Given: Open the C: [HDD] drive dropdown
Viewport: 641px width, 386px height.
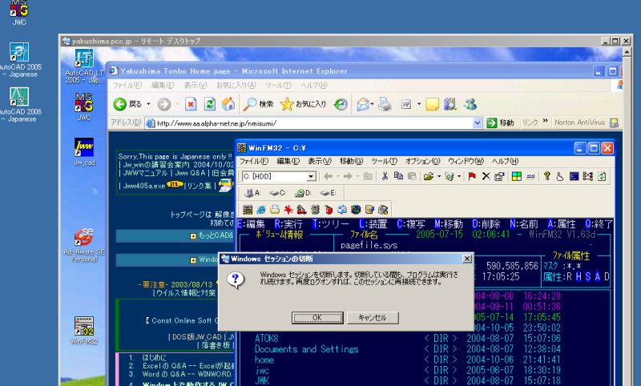Looking at the screenshot, I should tap(312, 176).
